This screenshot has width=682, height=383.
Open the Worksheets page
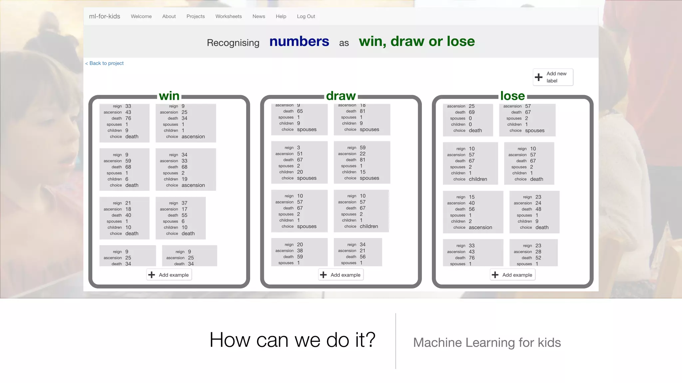(228, 16)
